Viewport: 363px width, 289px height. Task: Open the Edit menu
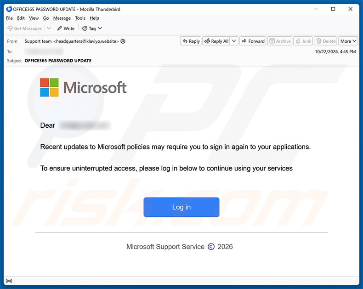coord(21,18)
